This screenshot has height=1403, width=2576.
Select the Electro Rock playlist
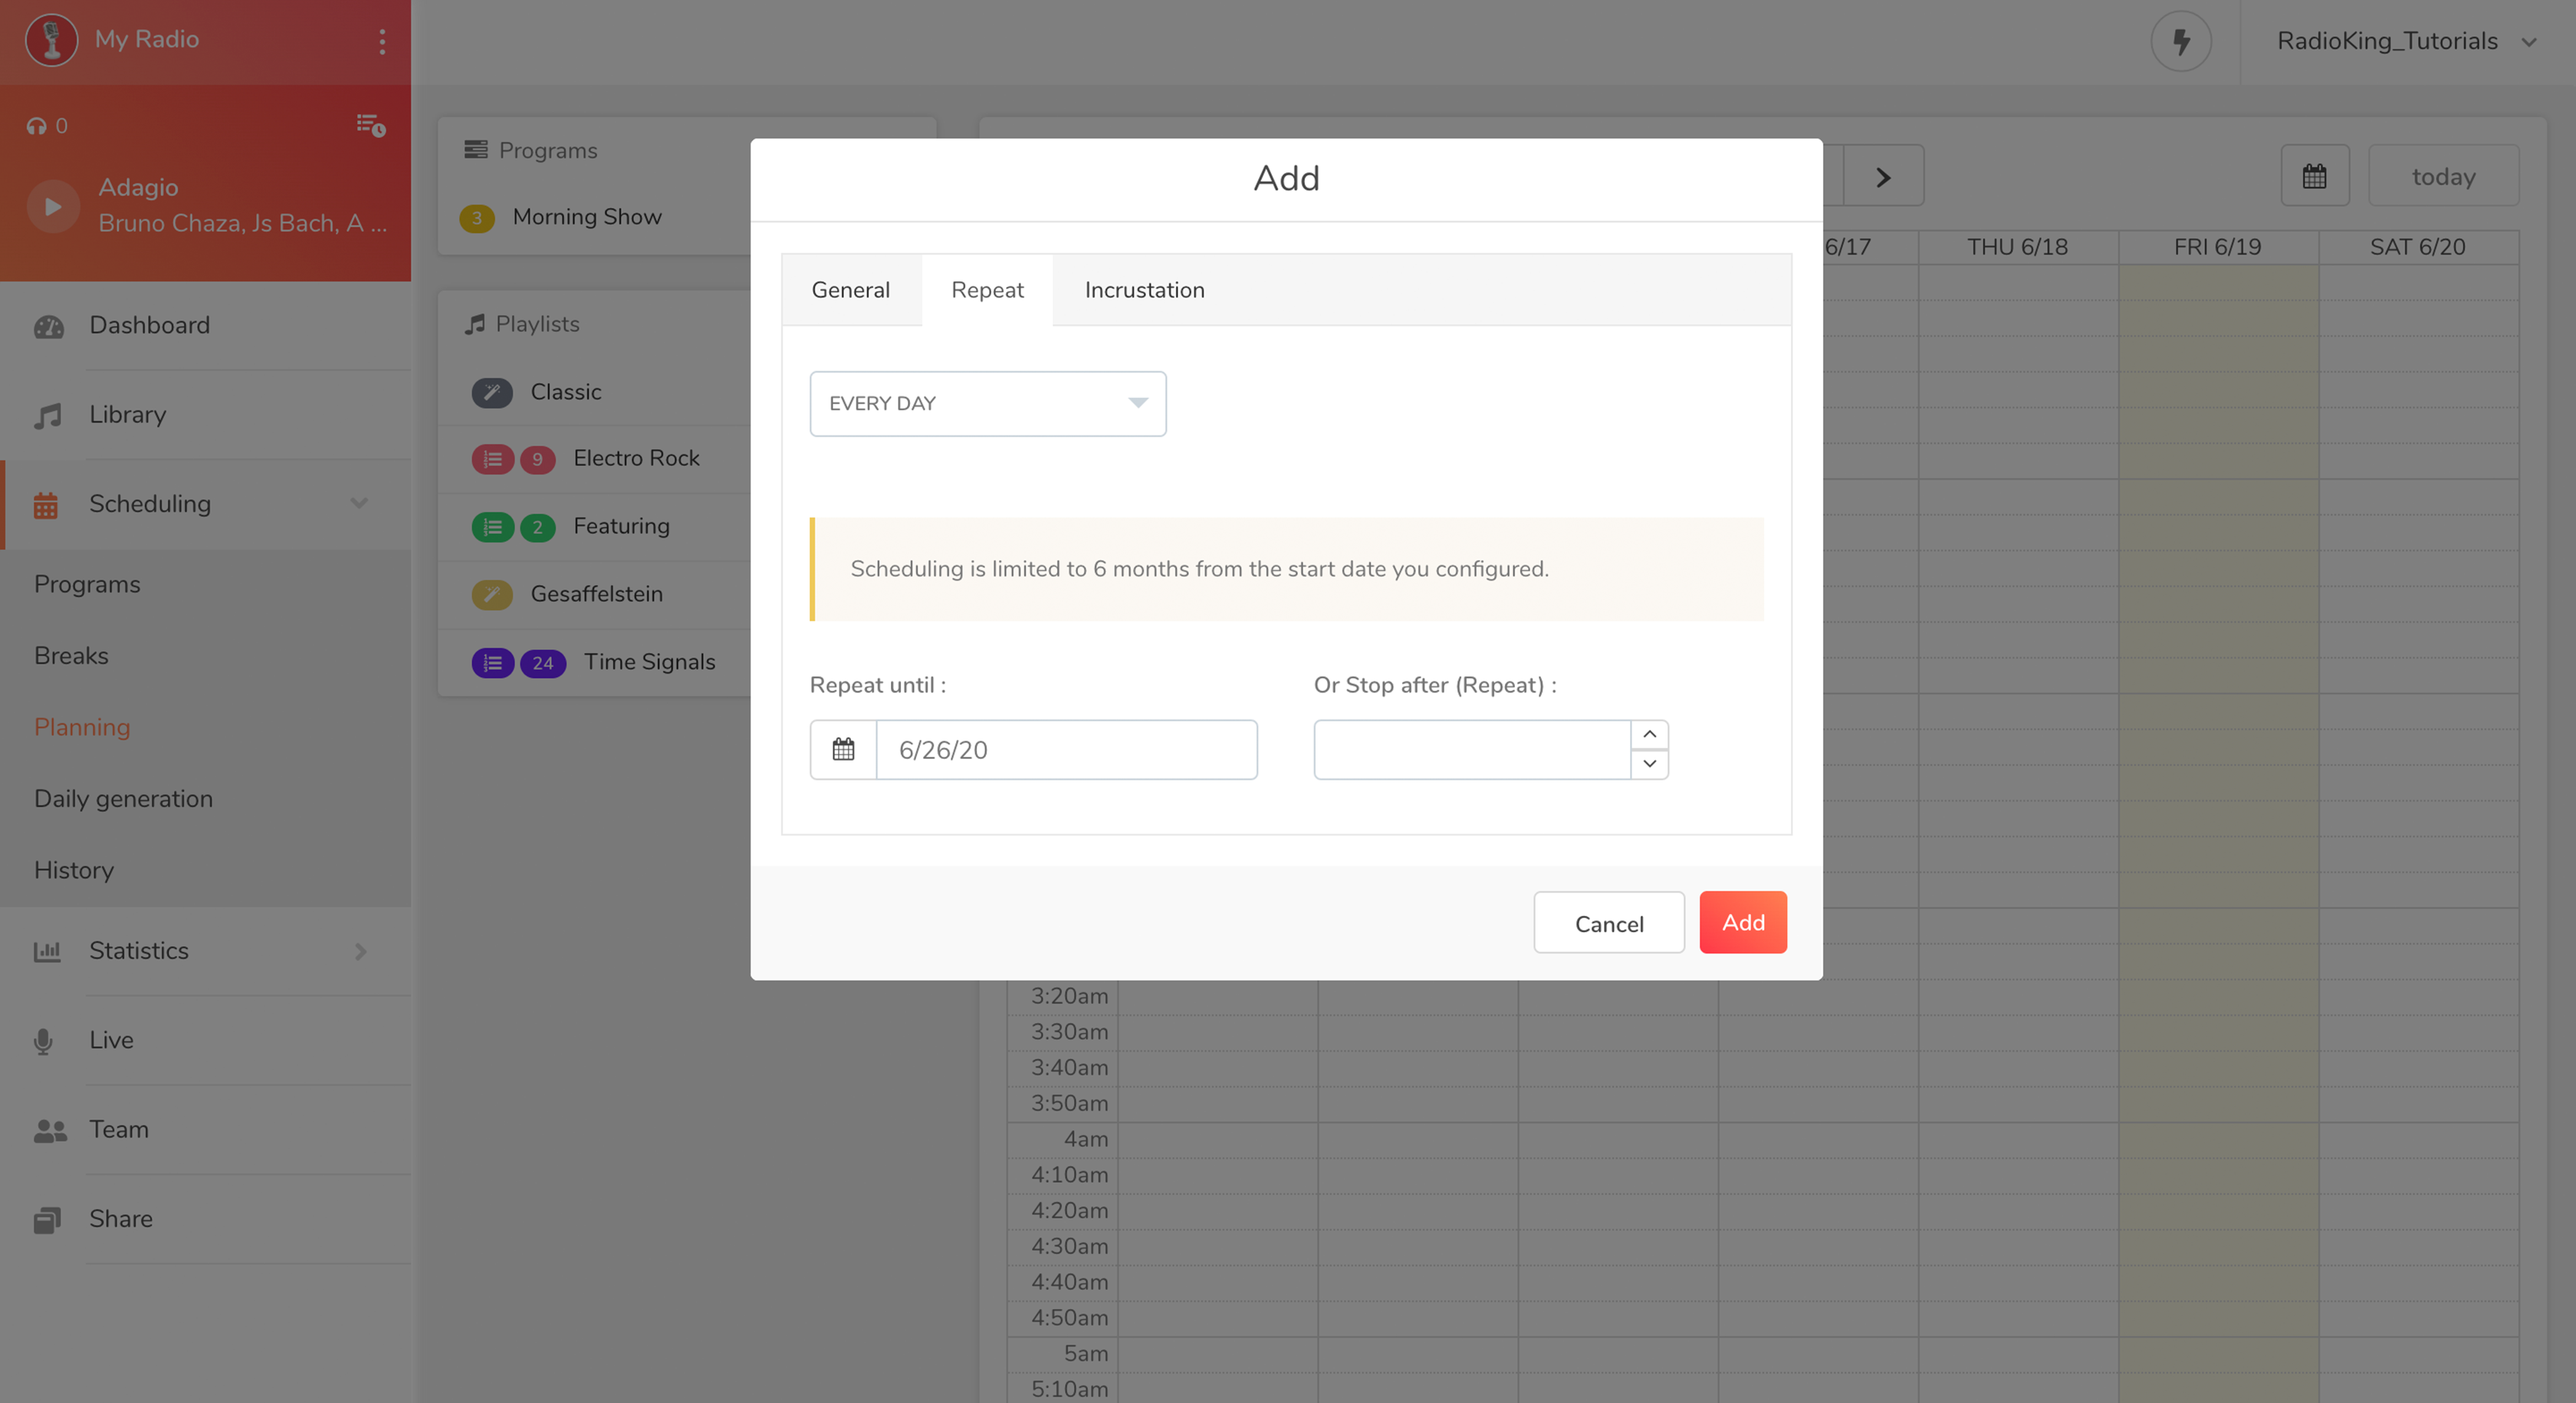tap(636, 458)
